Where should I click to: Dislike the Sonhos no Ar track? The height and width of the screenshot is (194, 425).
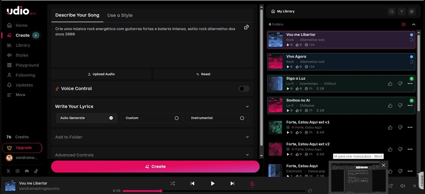coord(400,106)
